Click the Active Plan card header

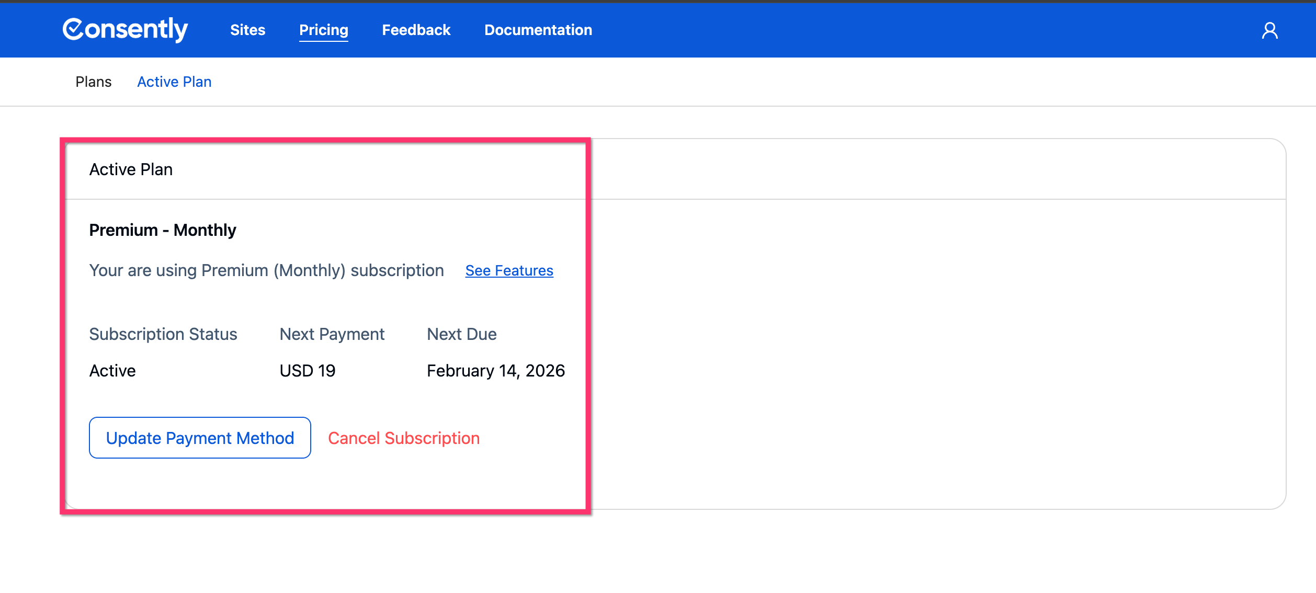pyautogui.click(x=131, y=169)
